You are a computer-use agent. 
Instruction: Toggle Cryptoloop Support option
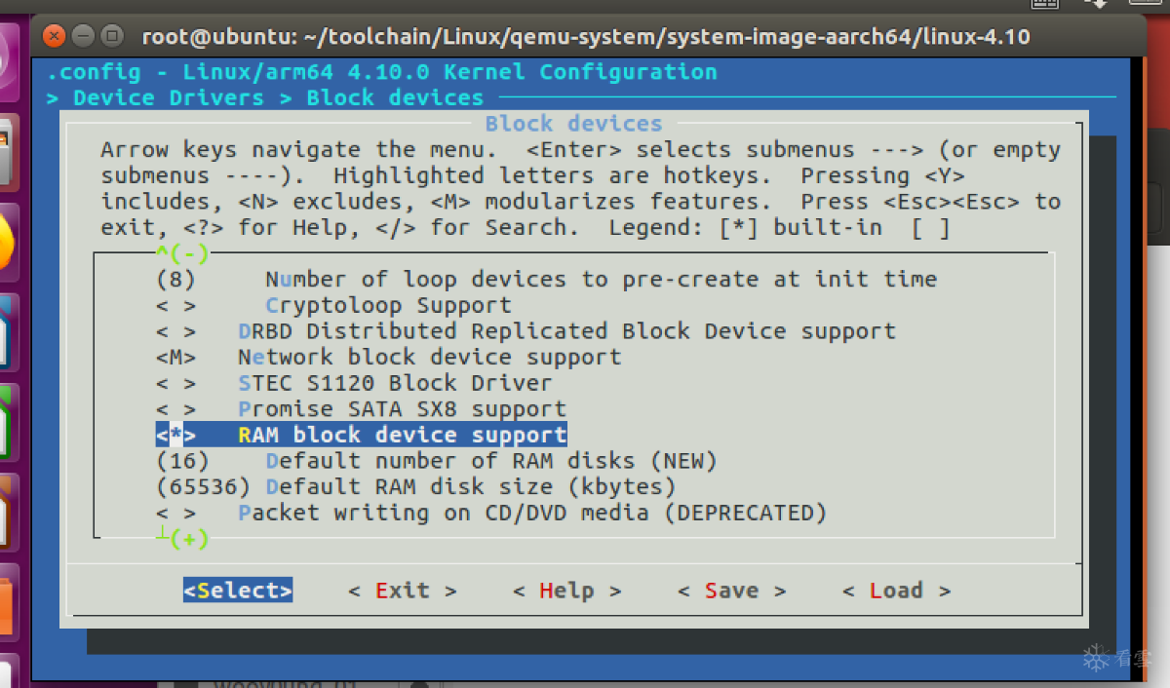[x=388, y=305]
